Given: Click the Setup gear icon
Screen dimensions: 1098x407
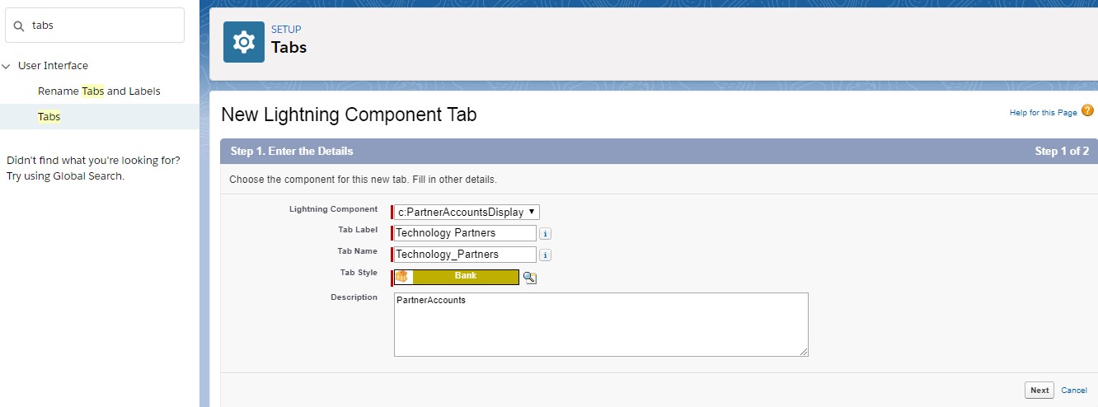Looking at the screenshot, I should point(244,42).
